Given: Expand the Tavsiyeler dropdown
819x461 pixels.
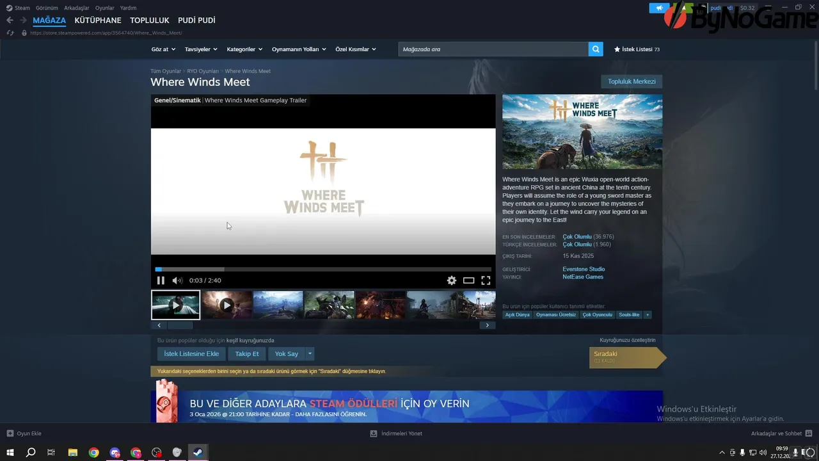Looking at the screenshot, I should [x=201, y=49].
